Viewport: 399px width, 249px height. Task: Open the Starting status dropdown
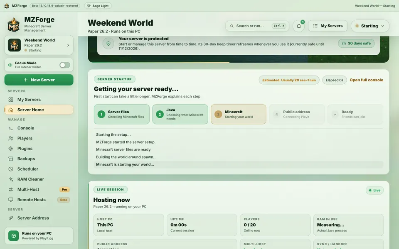tap(370, 26)
